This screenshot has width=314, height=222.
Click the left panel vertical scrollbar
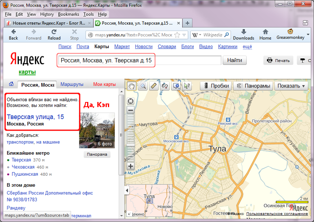point(121,135)
